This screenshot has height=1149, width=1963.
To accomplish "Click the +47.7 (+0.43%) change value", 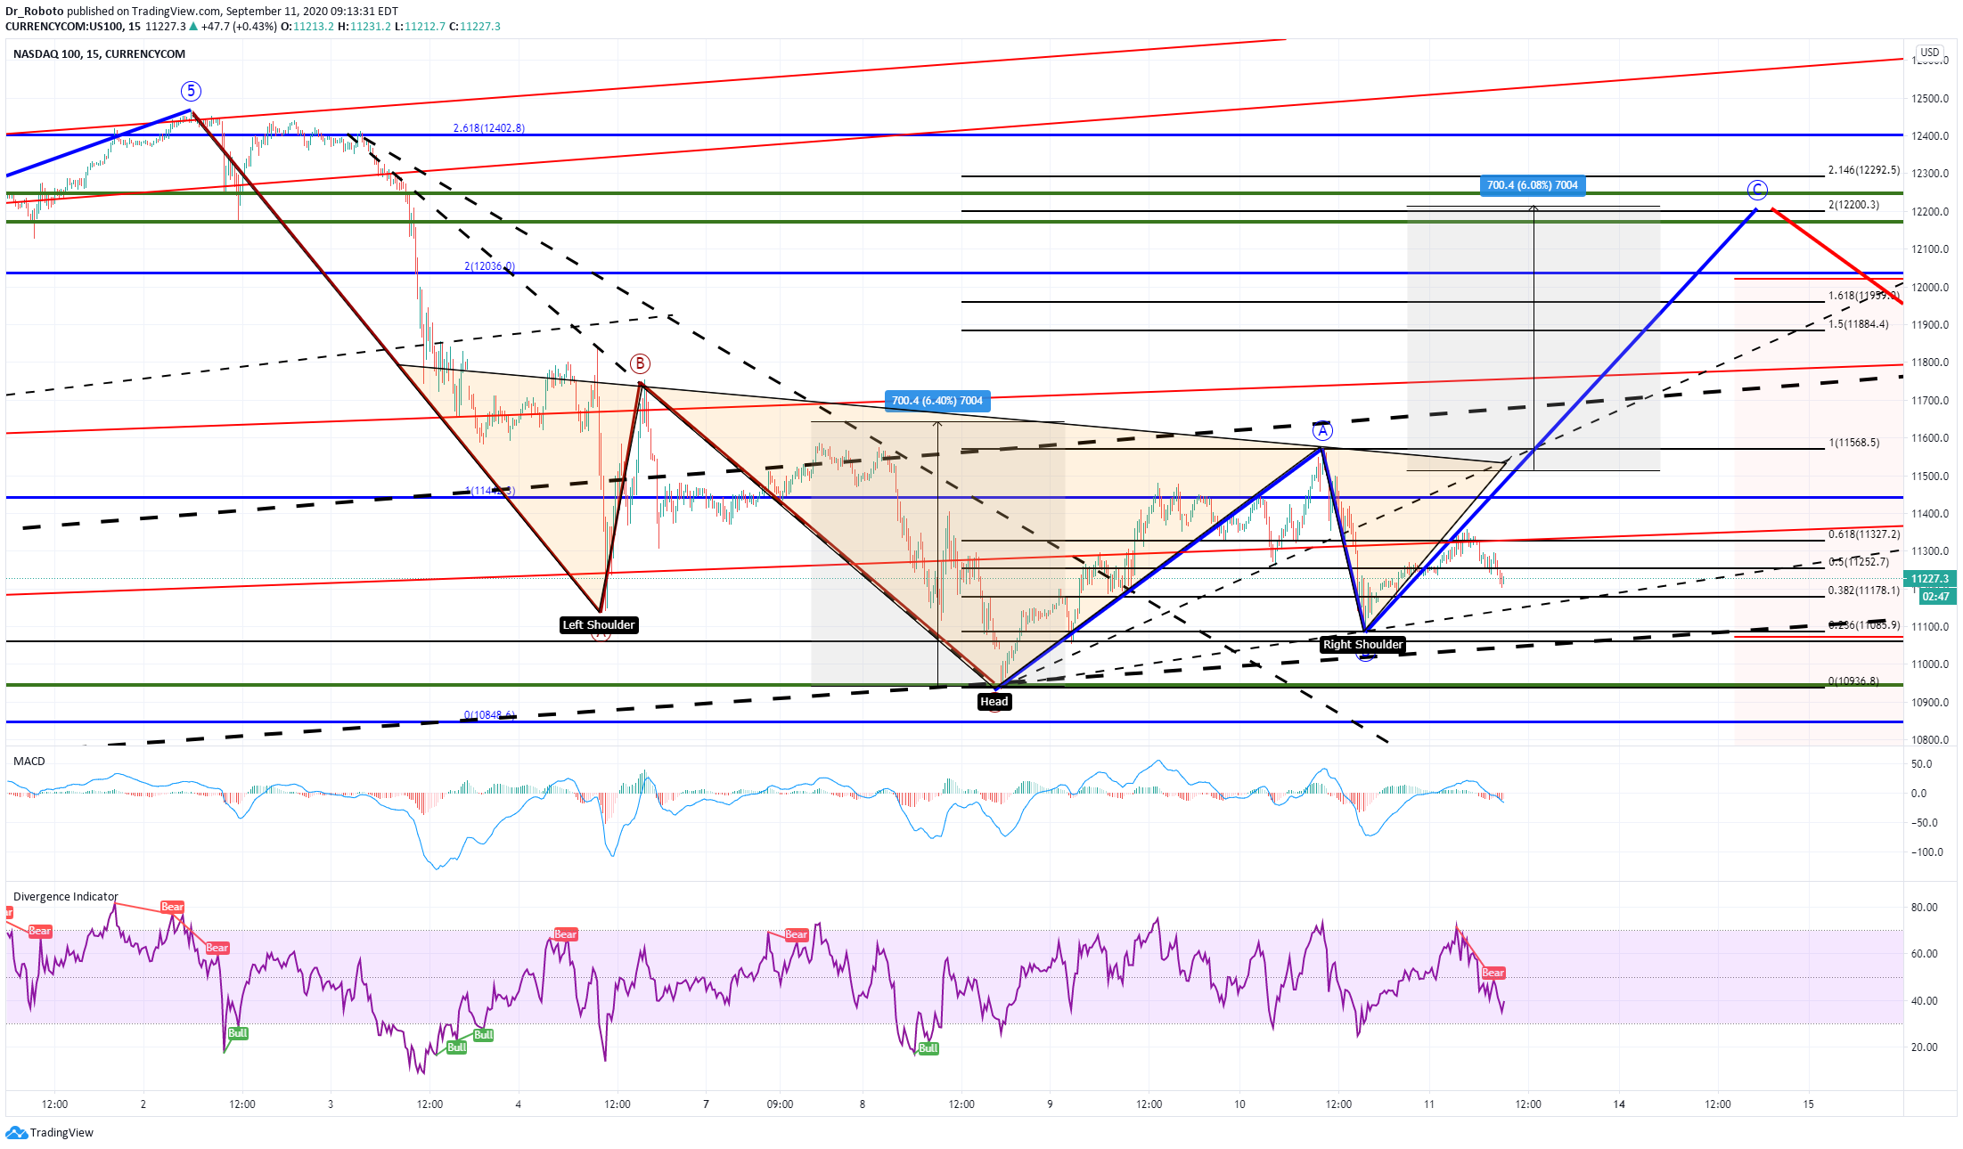I will coord(239,26).
